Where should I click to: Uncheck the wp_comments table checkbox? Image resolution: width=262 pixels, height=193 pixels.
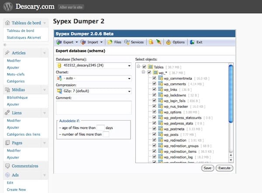pyautogui.click(x=154, y=83)
